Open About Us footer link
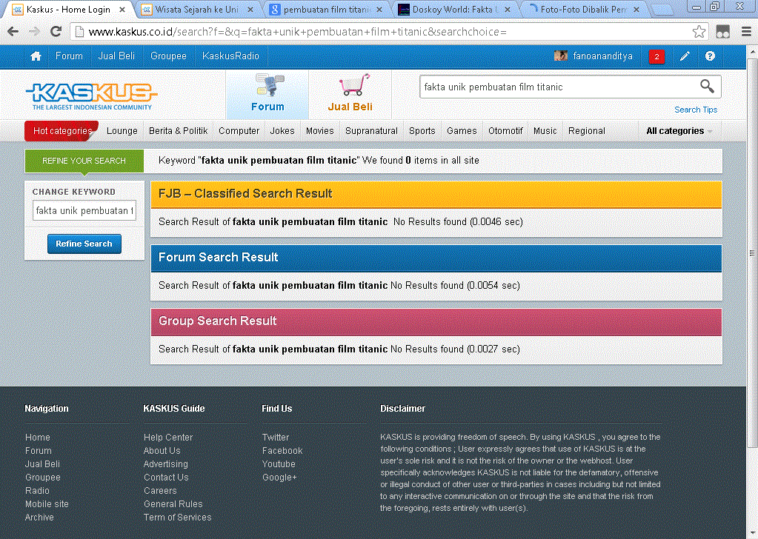Viewport: 758px width, 539px height. pos(162,451)
